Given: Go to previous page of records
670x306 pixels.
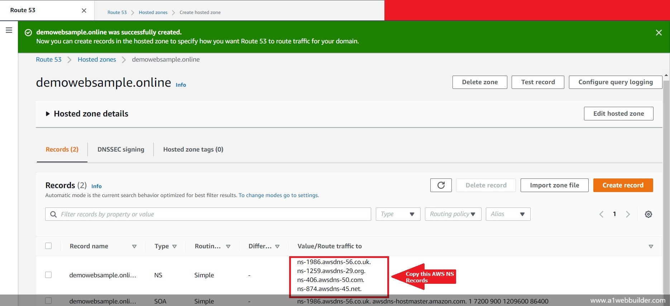Looking at the screenshot, I should click(601, 214).
